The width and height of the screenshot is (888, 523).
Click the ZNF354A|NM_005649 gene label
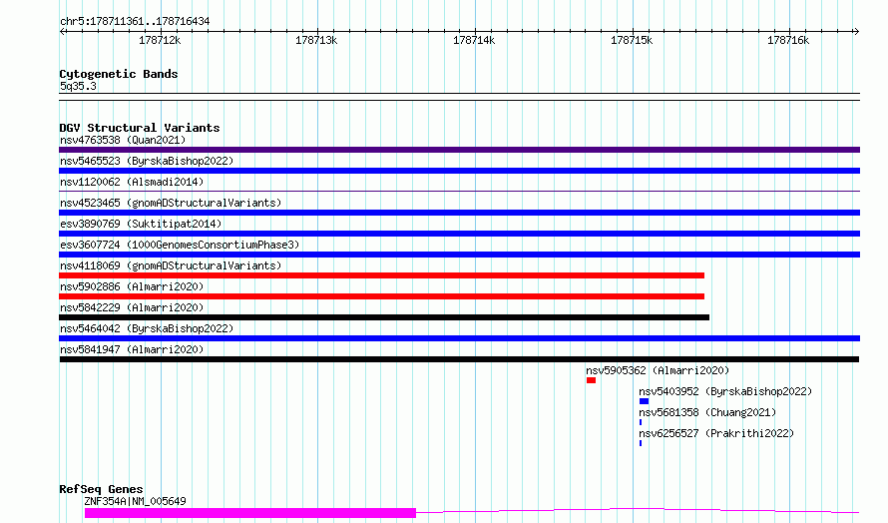(x=135, y=501)
